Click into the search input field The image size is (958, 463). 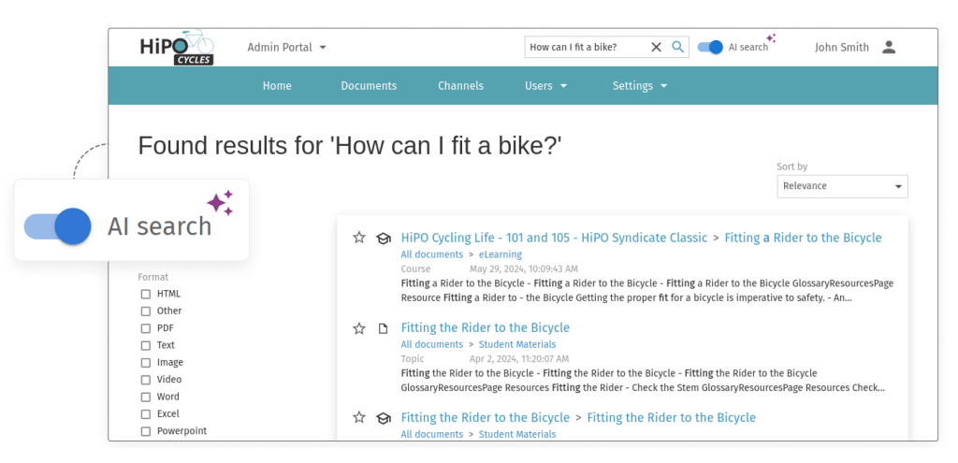click(x=585, y=47)
